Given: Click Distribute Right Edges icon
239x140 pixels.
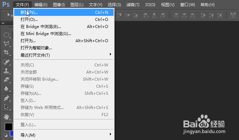Looking at the screenshot, I should [x=219, y=15].
